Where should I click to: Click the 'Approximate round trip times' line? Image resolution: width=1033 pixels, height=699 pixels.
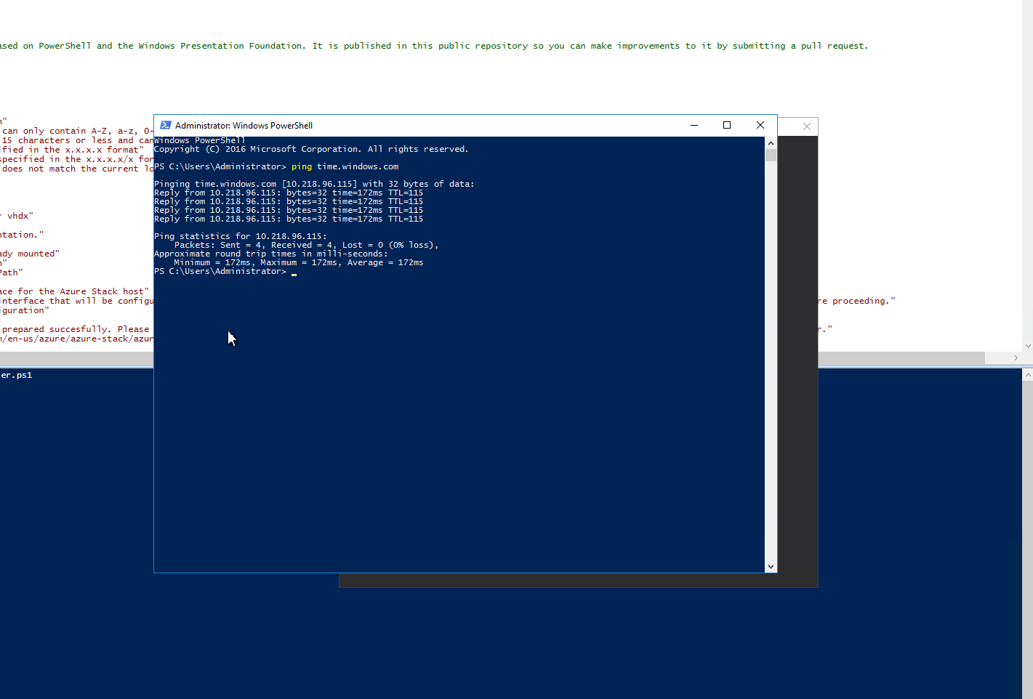coord(271,254)
